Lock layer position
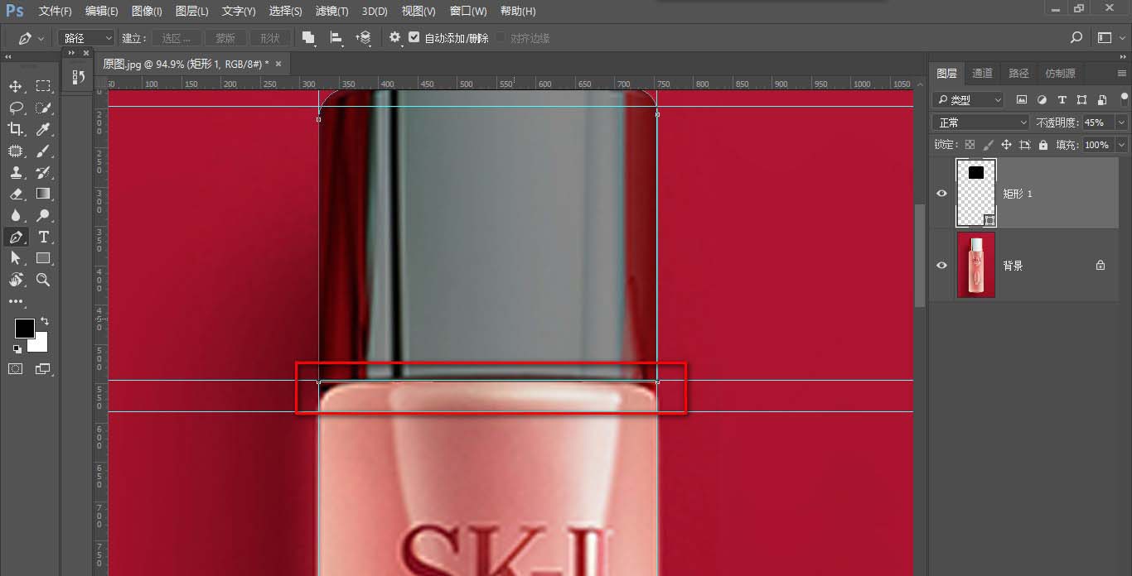Screen dimensions: 1132x576 pyautogui.click(x=1006, y=145)
